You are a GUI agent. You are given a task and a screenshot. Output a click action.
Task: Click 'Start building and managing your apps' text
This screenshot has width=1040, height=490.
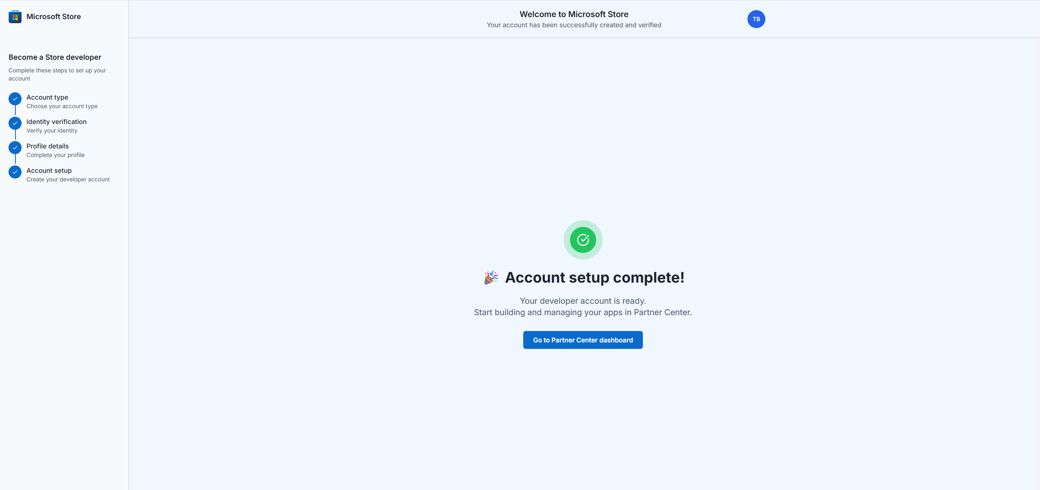pos(583,312)
